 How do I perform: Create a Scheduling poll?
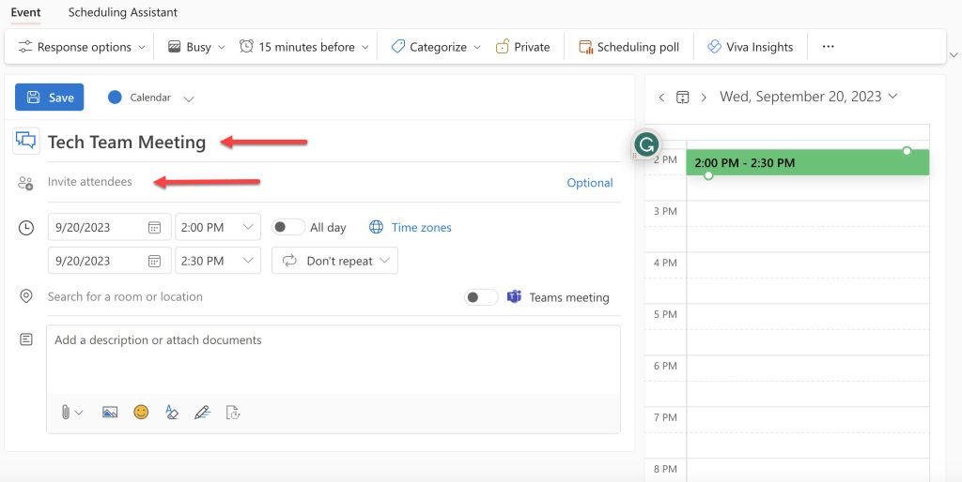628,47
